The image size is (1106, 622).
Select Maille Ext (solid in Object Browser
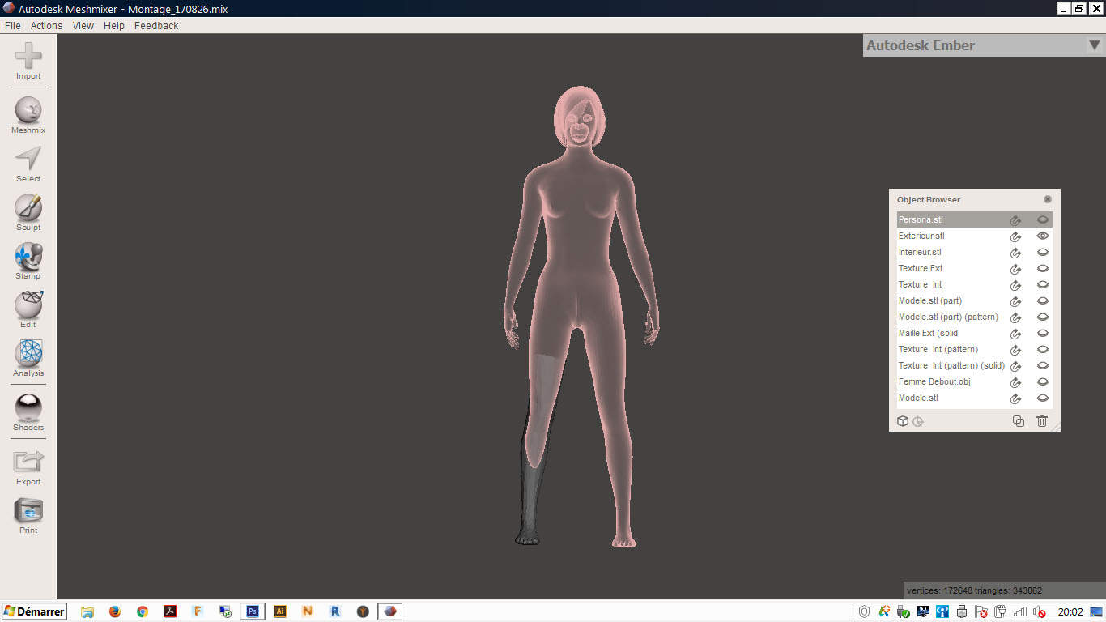point(975,333)
